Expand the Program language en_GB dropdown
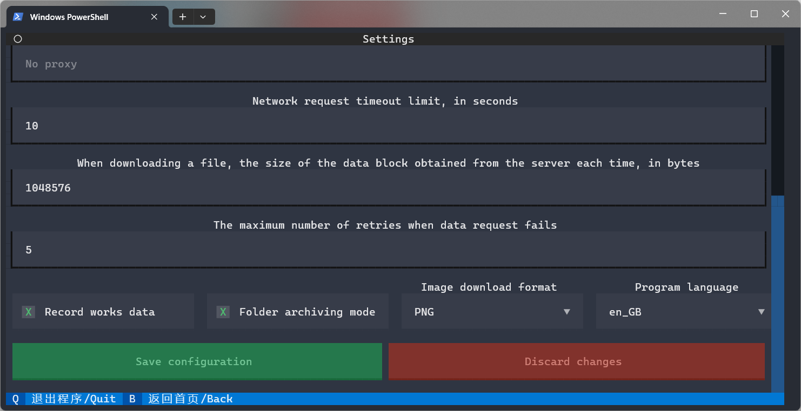This screenshot has height=411, width=801. pos(684,312)
